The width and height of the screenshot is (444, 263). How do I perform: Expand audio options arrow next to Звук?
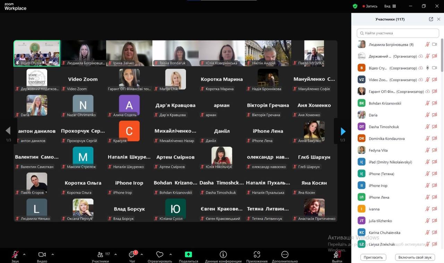[x=24, y=254]
